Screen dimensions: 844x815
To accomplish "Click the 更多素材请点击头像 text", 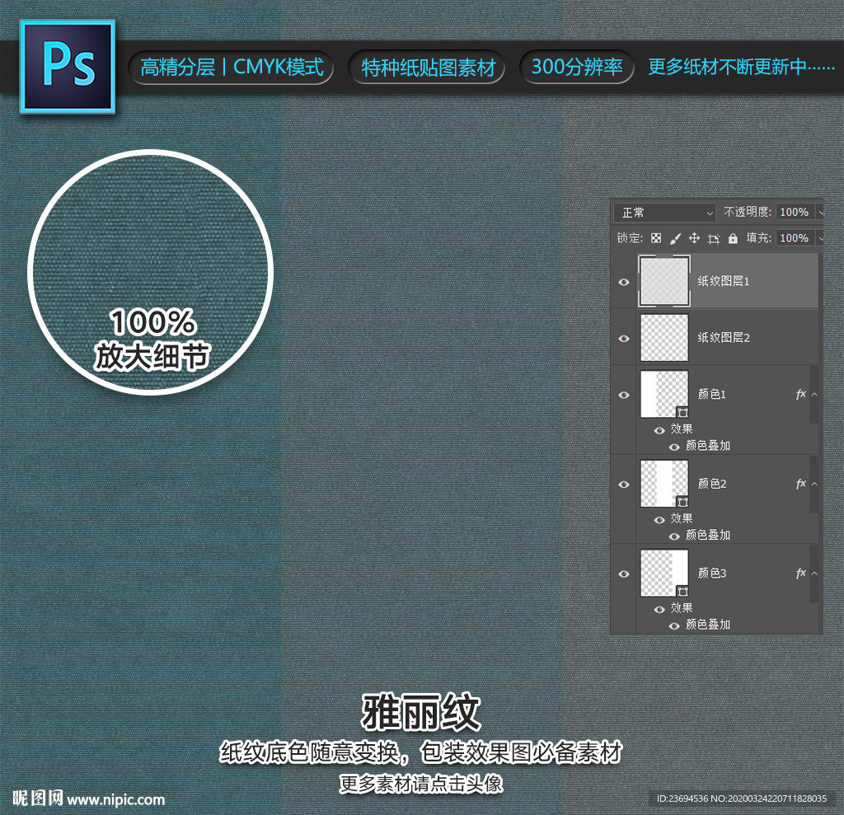I will [421, 784].
